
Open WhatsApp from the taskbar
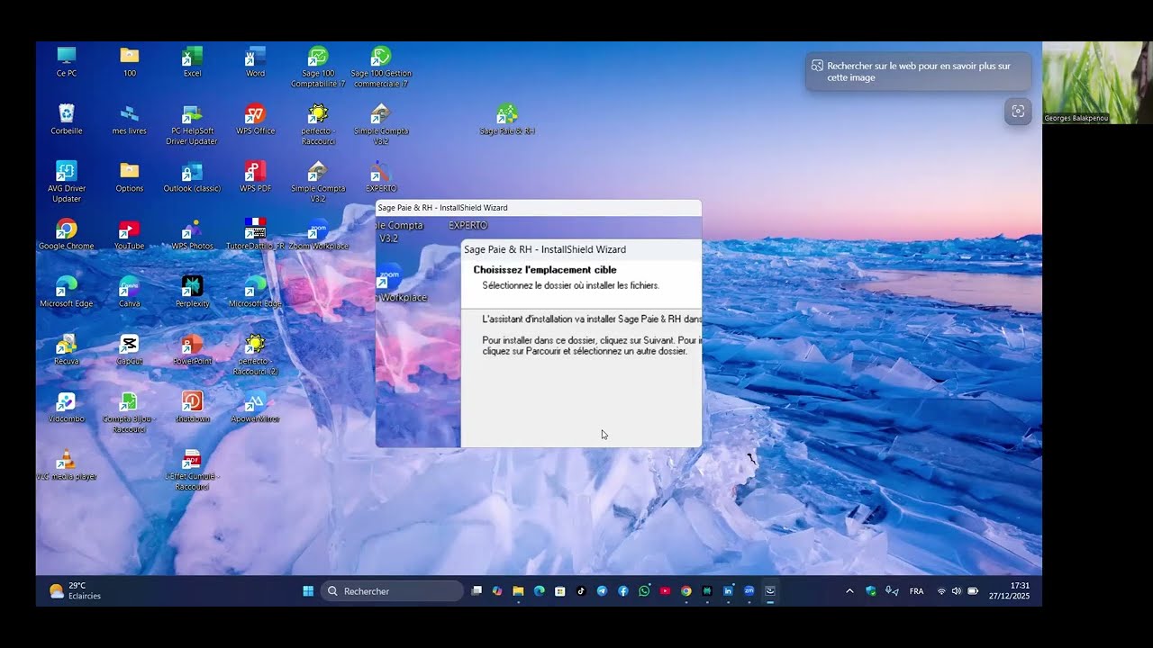pyautogui.click(x=644, y=591)
